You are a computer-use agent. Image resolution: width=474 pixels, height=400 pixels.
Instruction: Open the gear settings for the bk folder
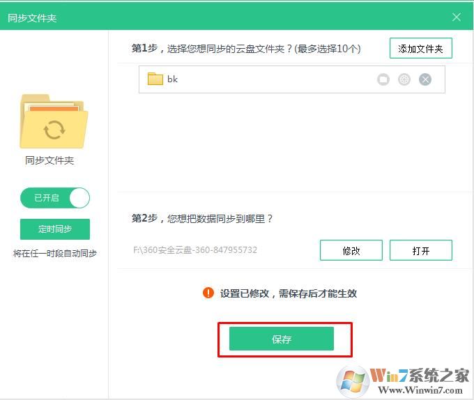point(404,79)
